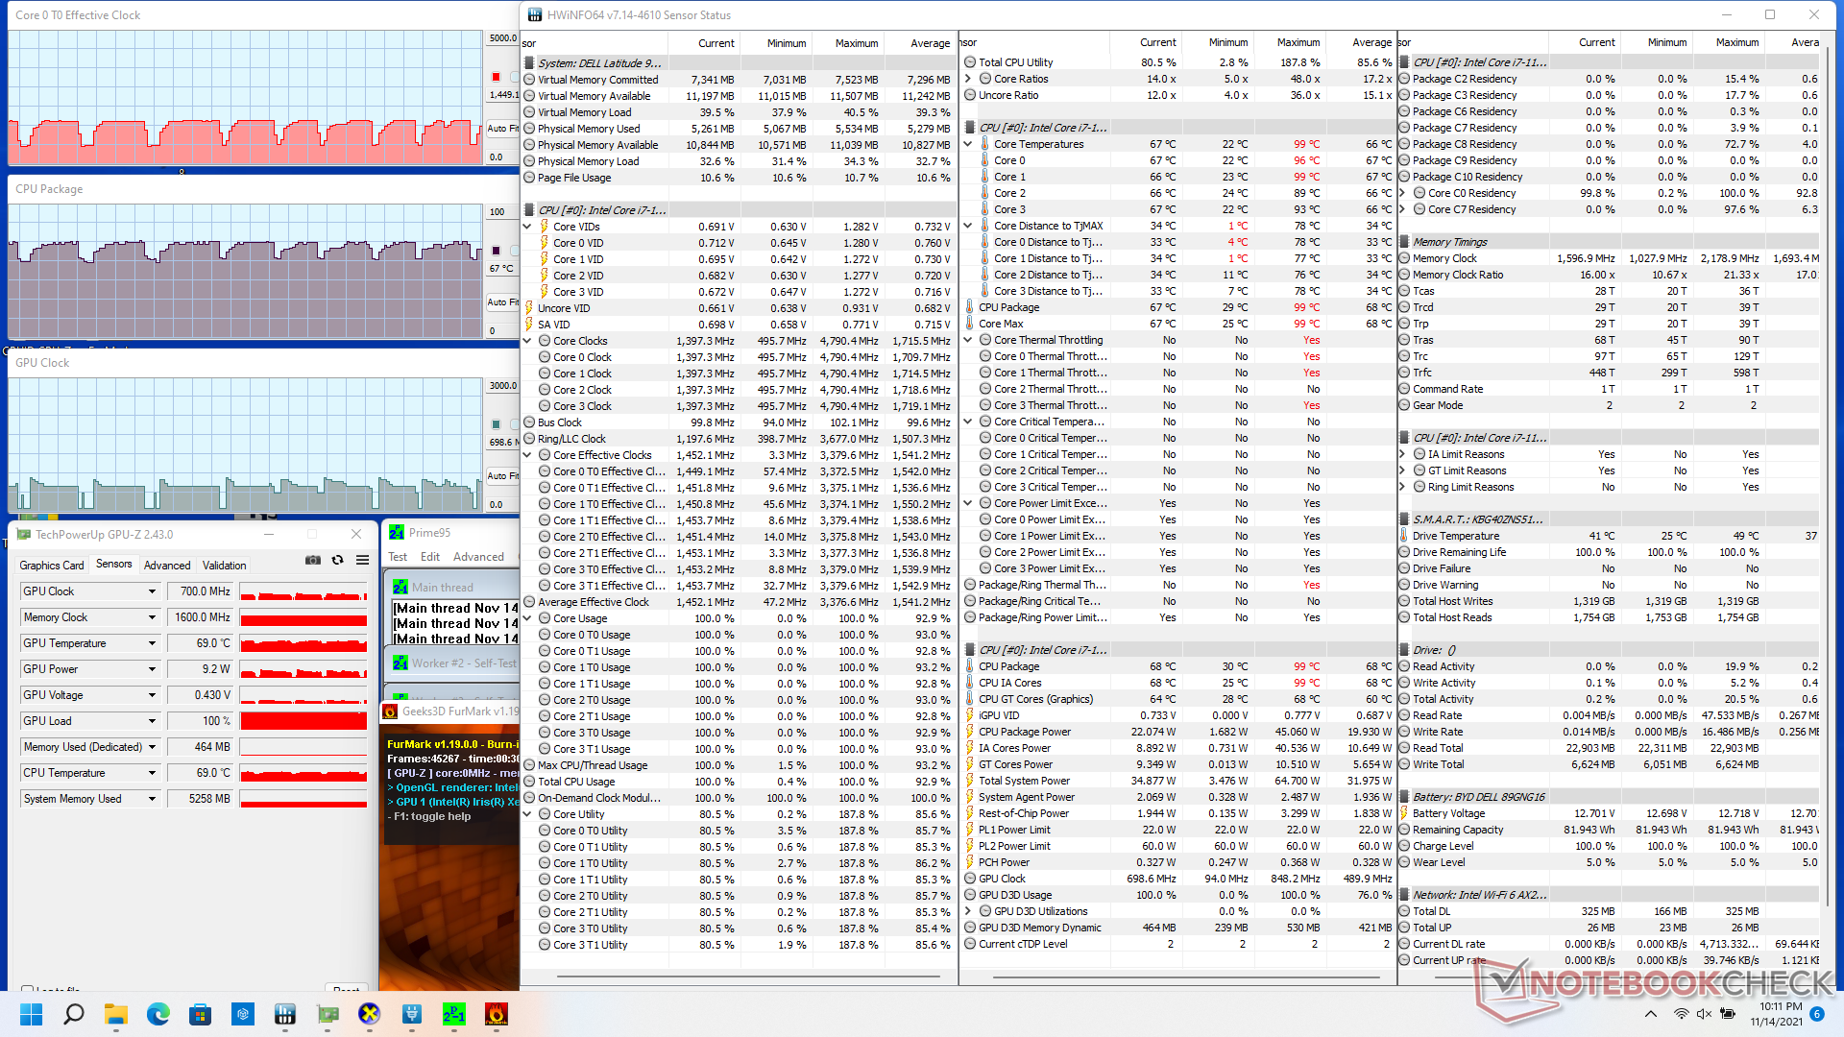Open the Validation tab in GPU-Z
The height and width of the screenshot is (1037, 1844).
(x=224, y=566)
